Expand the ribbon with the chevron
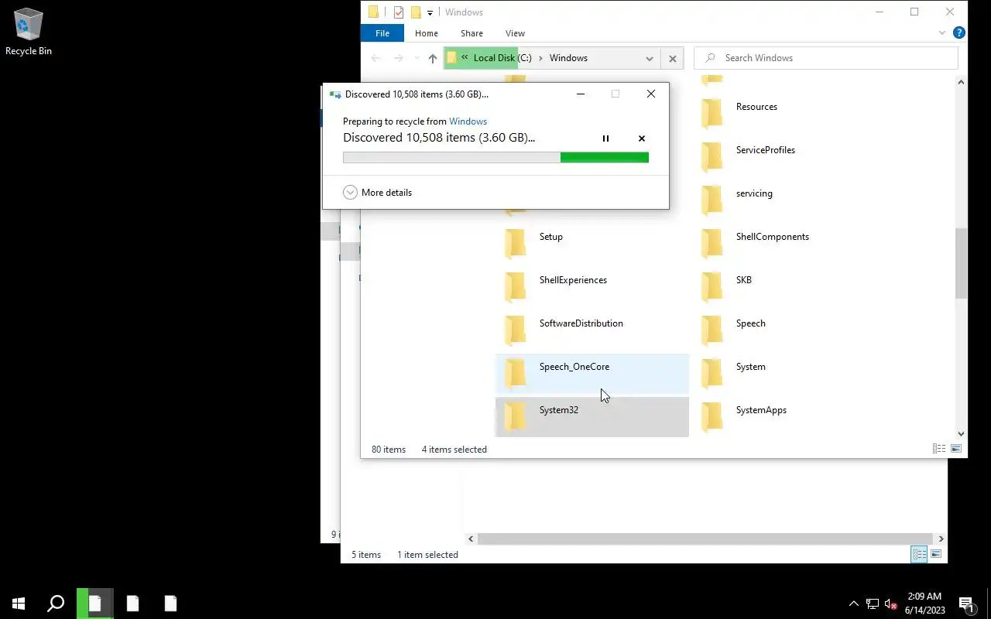The width and height of the screenshot is (991, 619). pos(942,33)
